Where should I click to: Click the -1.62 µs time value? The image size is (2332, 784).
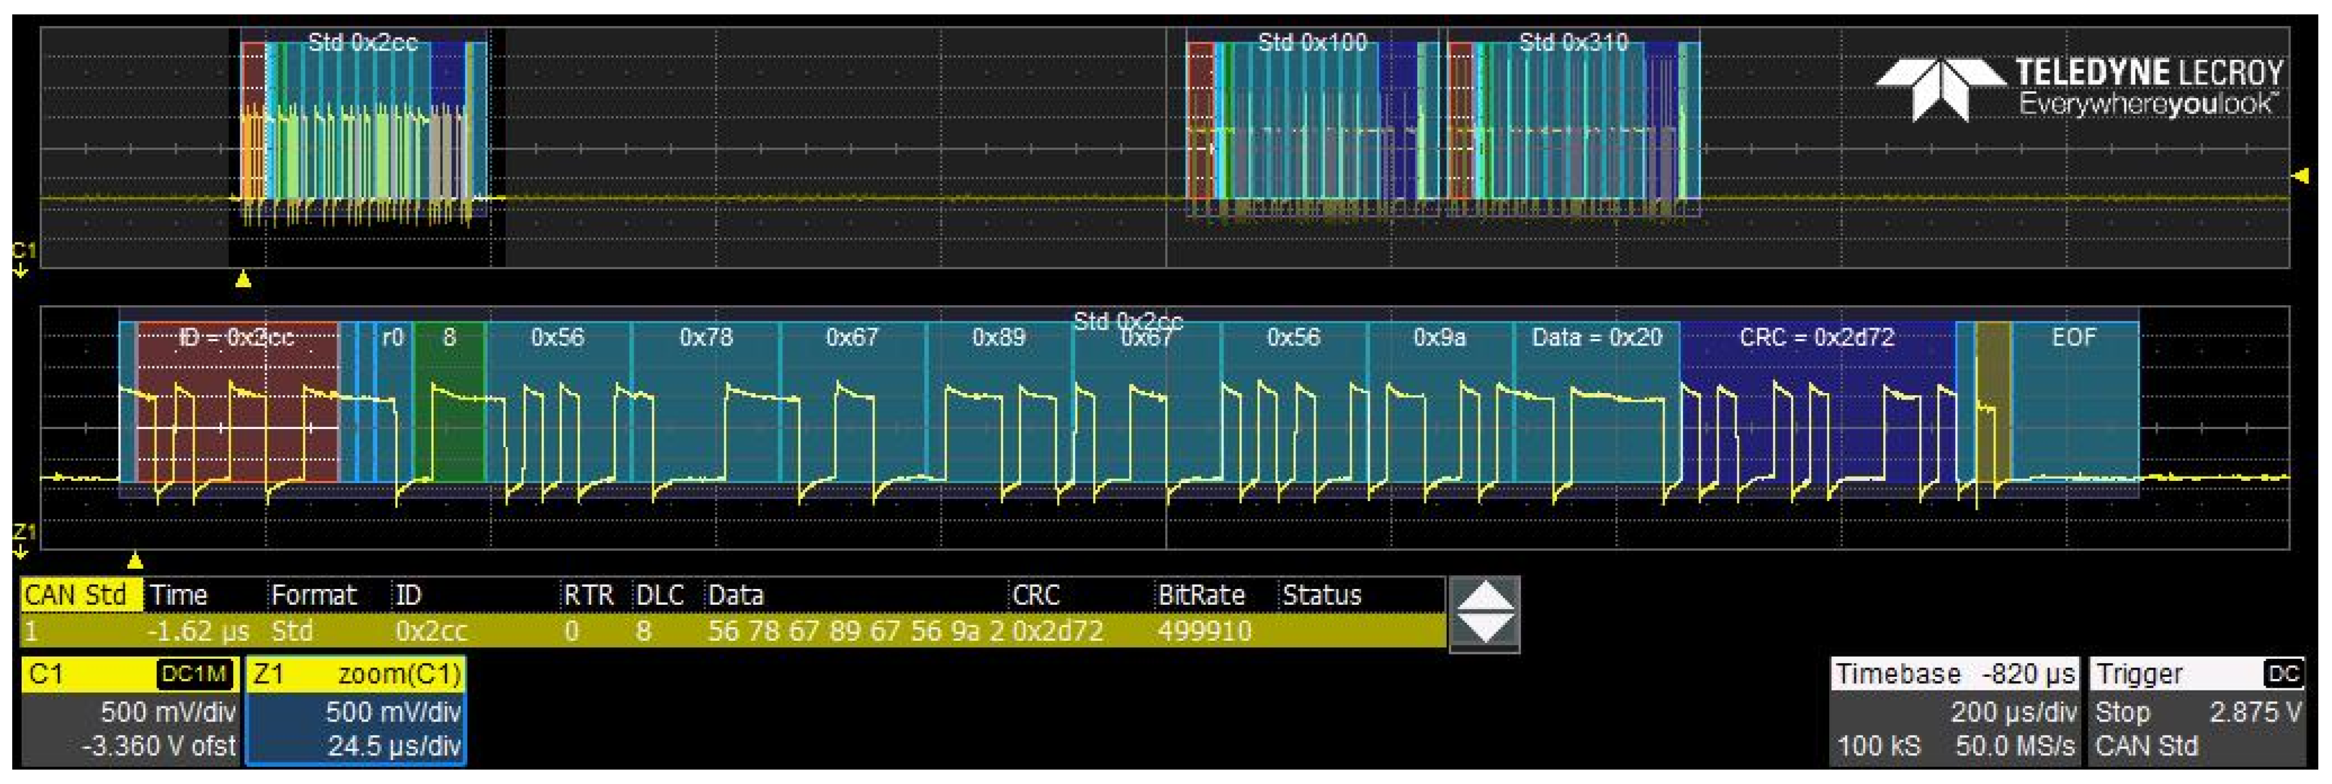[198, 631]
